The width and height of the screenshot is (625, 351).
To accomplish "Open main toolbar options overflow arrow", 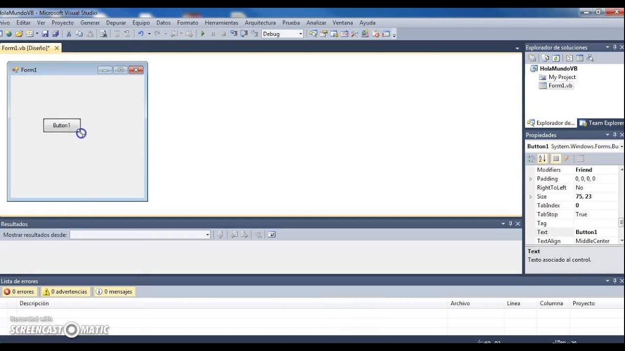I will [x=394, y=35].
